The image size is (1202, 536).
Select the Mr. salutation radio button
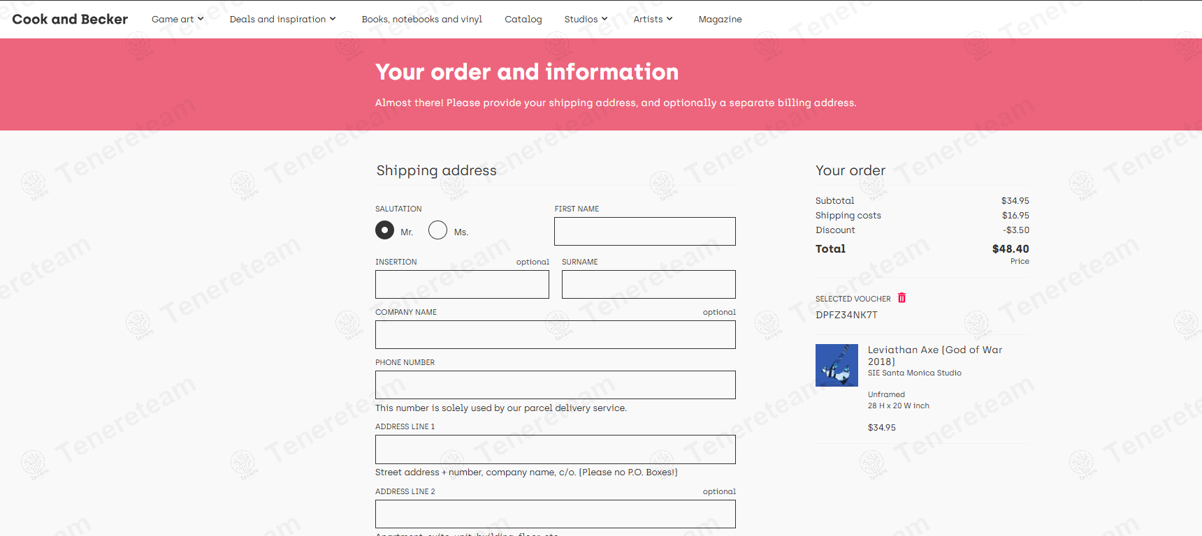click(x=384, y=230)
